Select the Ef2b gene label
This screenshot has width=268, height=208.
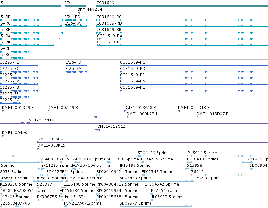[68, 3]
